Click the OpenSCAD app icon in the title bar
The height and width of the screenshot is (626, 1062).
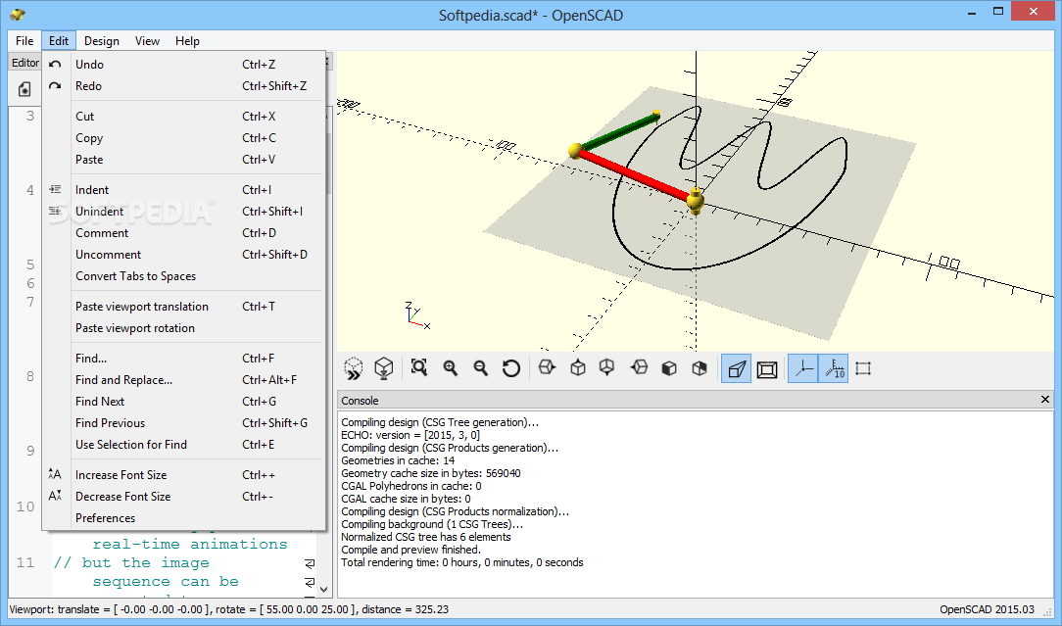point(18,15)
